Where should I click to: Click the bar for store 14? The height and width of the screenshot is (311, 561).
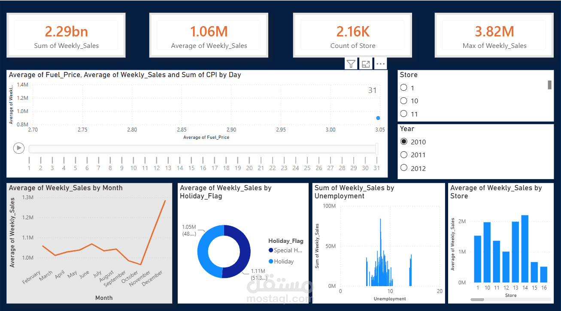525,249
